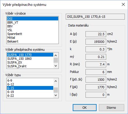Click the f (p0.1k) field showing 1500
Viewport: 128px width, 114px height.
96,80
